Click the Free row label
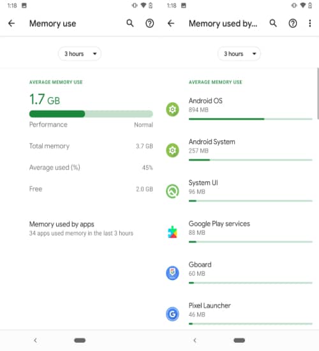The width and height of the screenshot is (319, 351). point(36,189)
